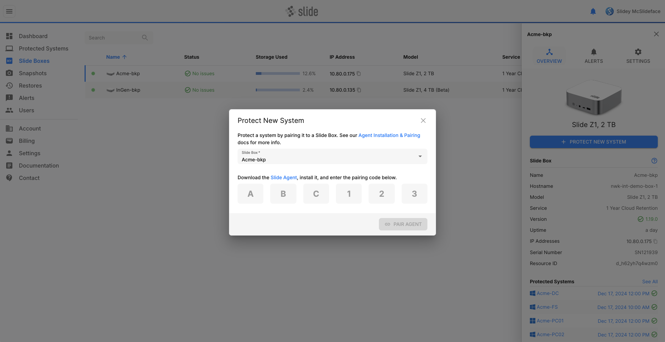The image size is (665, 342).
Task: Click the Status column header
Action: (192, 57)
